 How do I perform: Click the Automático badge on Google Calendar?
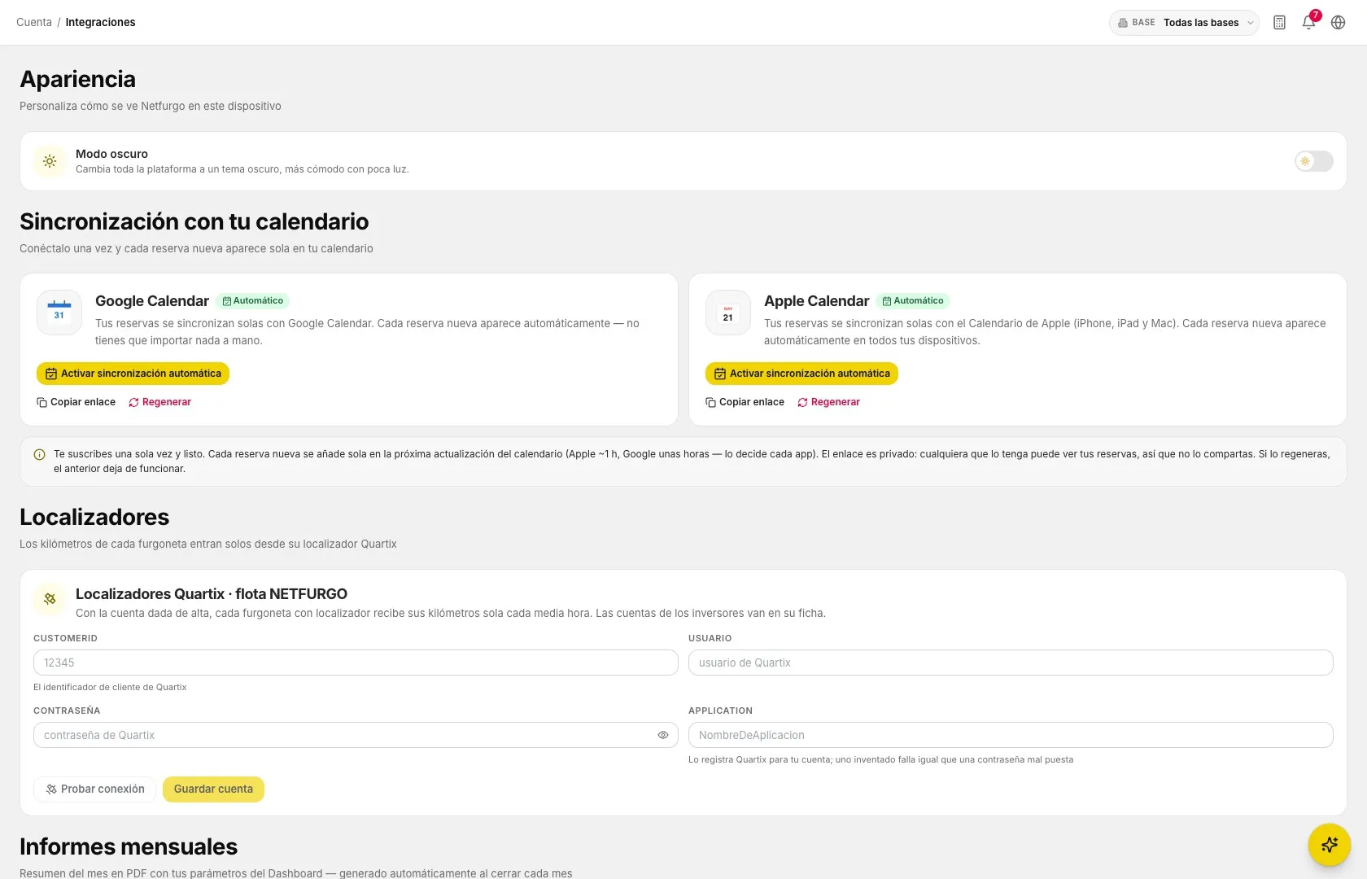[252, 301]
